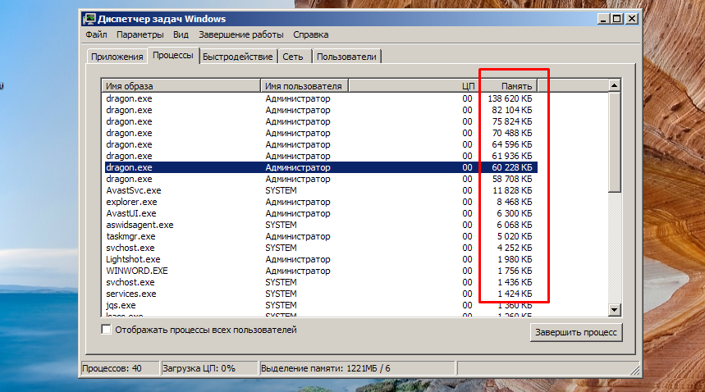Sort by Имя пользователя column header
The height and width of the screenshot is (392, 705).
304,86
